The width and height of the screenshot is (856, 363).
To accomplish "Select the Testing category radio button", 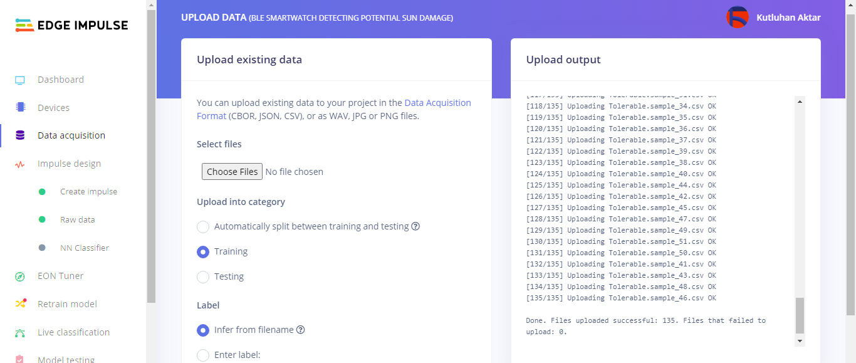I will [x=203, y=277].
